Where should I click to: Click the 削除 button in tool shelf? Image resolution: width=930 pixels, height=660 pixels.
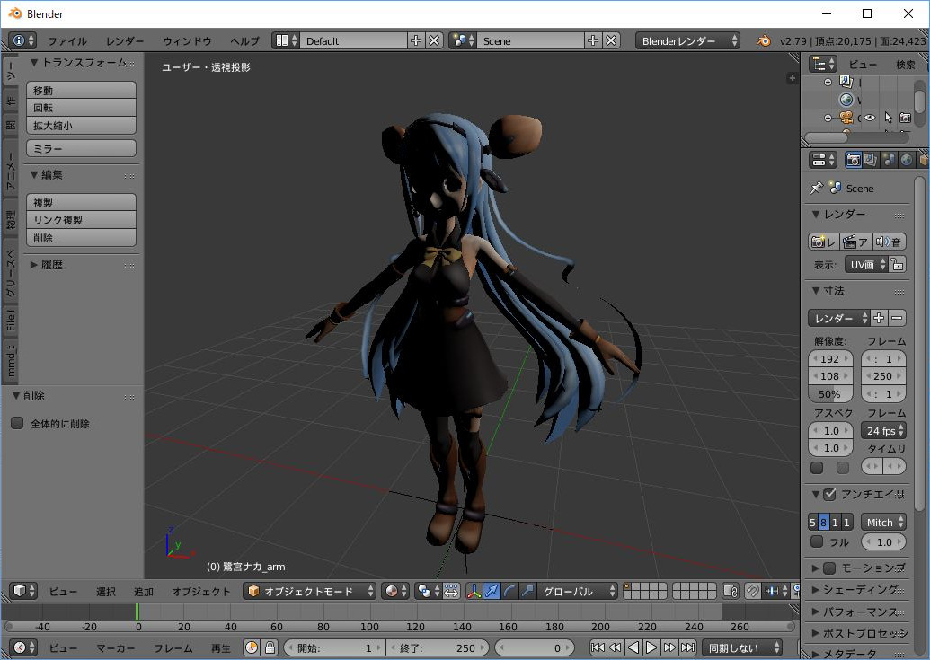click(x=81, y=238)
